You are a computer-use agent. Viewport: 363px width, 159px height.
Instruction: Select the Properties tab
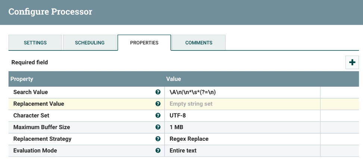coord(144,43)
